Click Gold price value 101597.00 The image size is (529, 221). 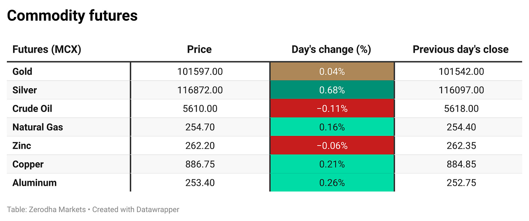tap(200, 71)
